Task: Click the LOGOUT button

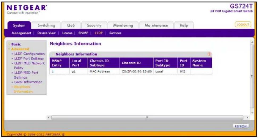Action: pos(243,24)
